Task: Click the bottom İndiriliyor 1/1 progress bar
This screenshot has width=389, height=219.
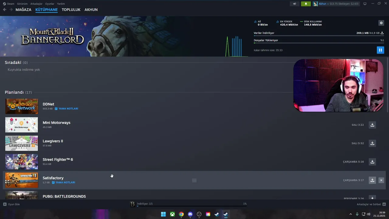Action: click(x=192, y=206)
